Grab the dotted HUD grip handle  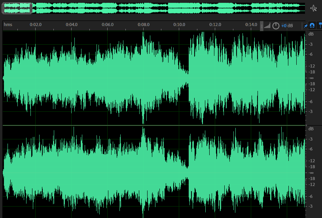point(261,26)
